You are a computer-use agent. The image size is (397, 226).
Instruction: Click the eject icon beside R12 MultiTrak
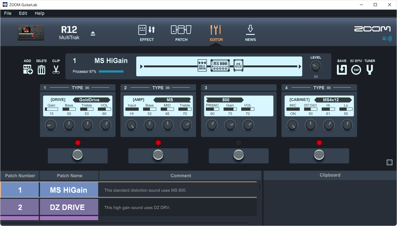[x=93, y=33]
